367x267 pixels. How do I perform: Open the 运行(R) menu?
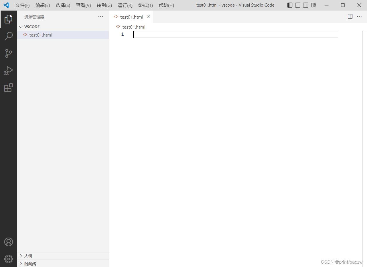125,5
